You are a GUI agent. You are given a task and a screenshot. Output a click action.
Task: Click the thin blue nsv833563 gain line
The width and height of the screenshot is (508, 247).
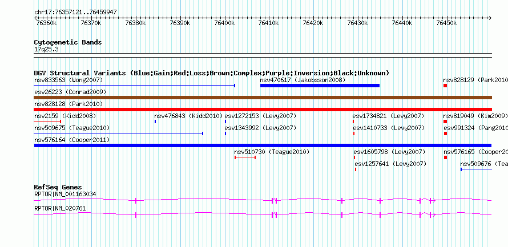[x=135, y=86]
